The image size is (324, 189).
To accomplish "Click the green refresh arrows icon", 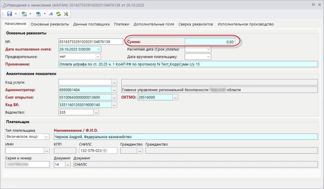I will click(x=58, y=14).
